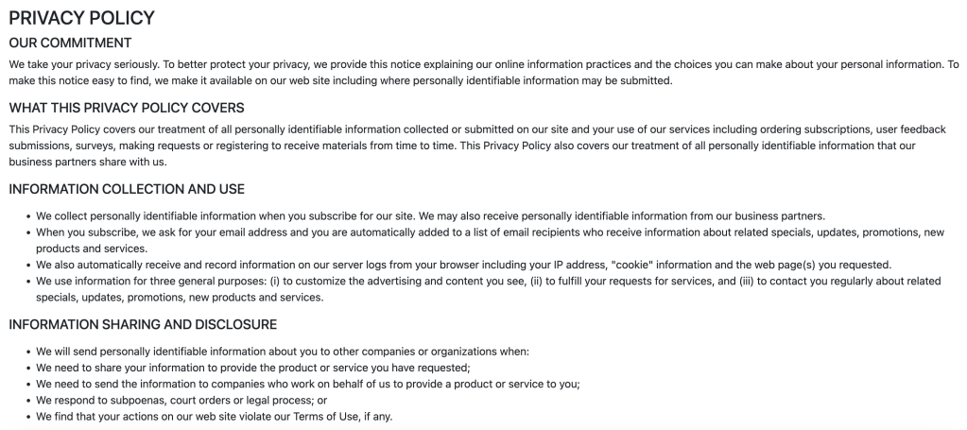The height and width of the screenshot is (430, 967).
Task: Click the INFORMATION COLLECTION AND USE heading
Action: click(127, 189)
